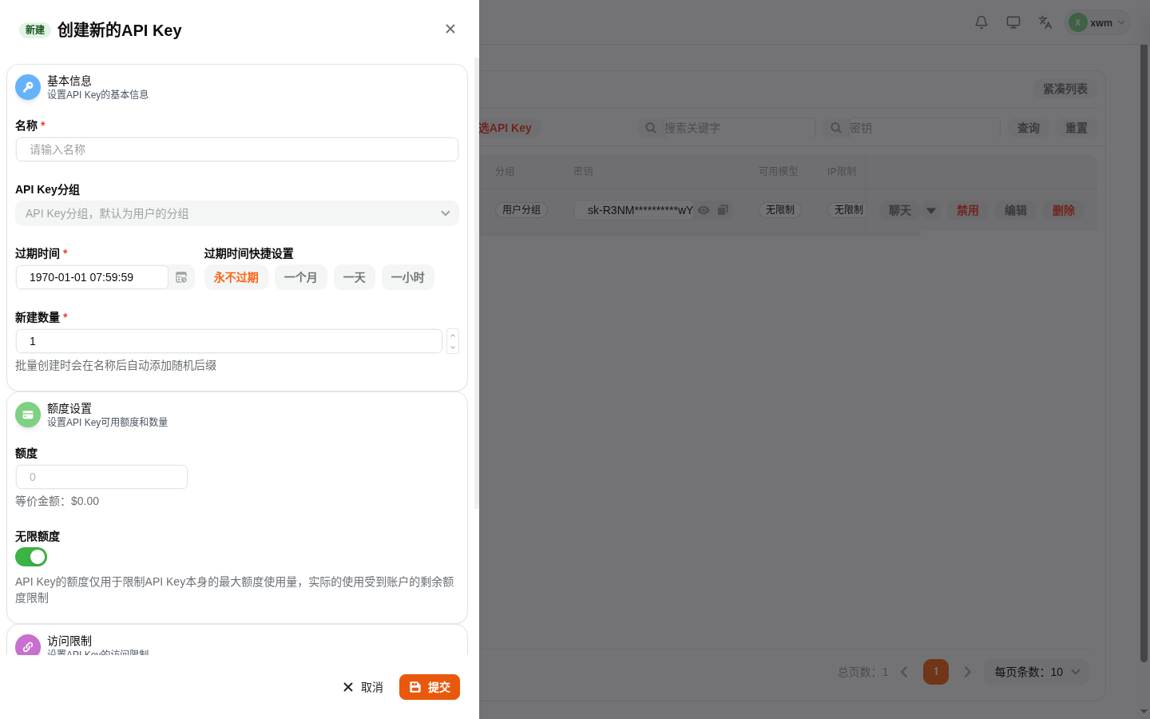Image resolution: width=1150 pixels, height=719 pixels.
Task: Select 永不过期 expiration shortcut
Action: [236, 277]
